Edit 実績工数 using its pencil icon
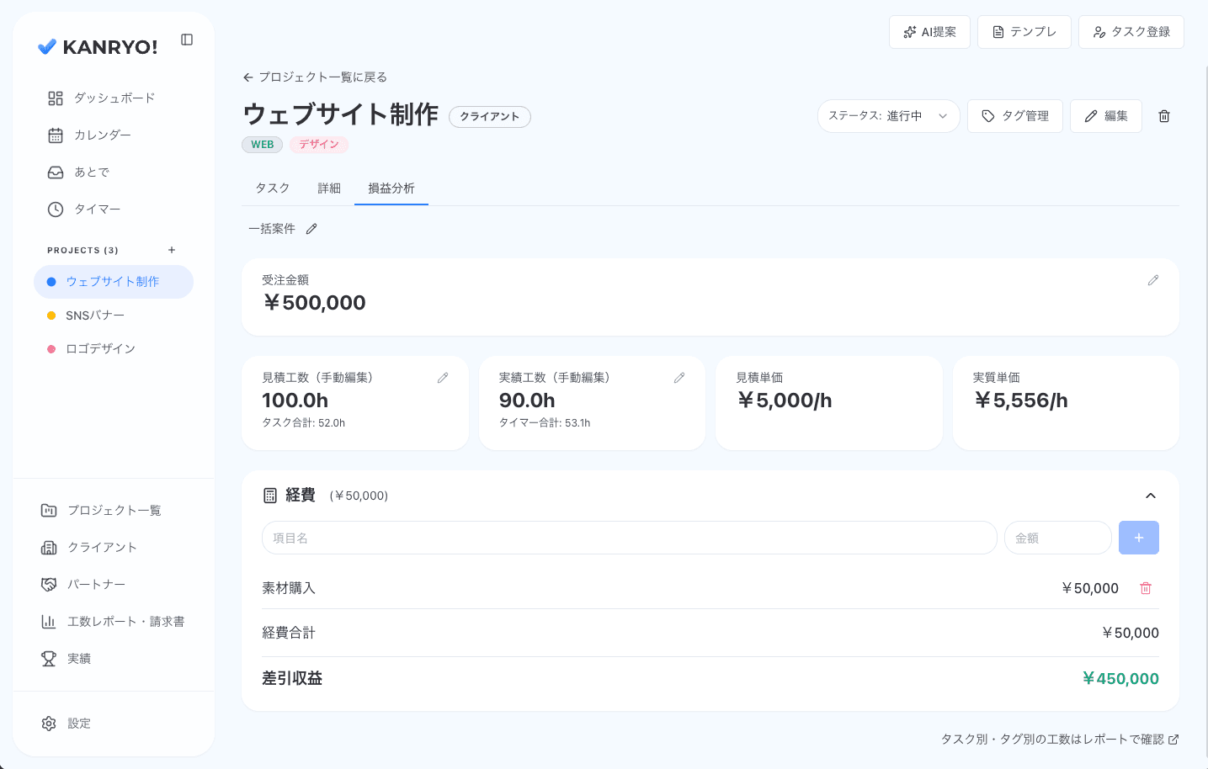The height and width of the screenshot is (769, 1208). coord(679,378)
